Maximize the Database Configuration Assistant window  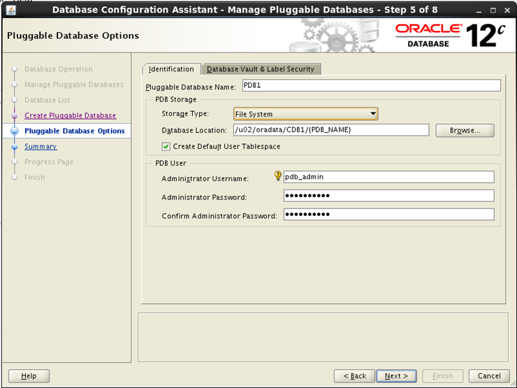pos(493,10)
